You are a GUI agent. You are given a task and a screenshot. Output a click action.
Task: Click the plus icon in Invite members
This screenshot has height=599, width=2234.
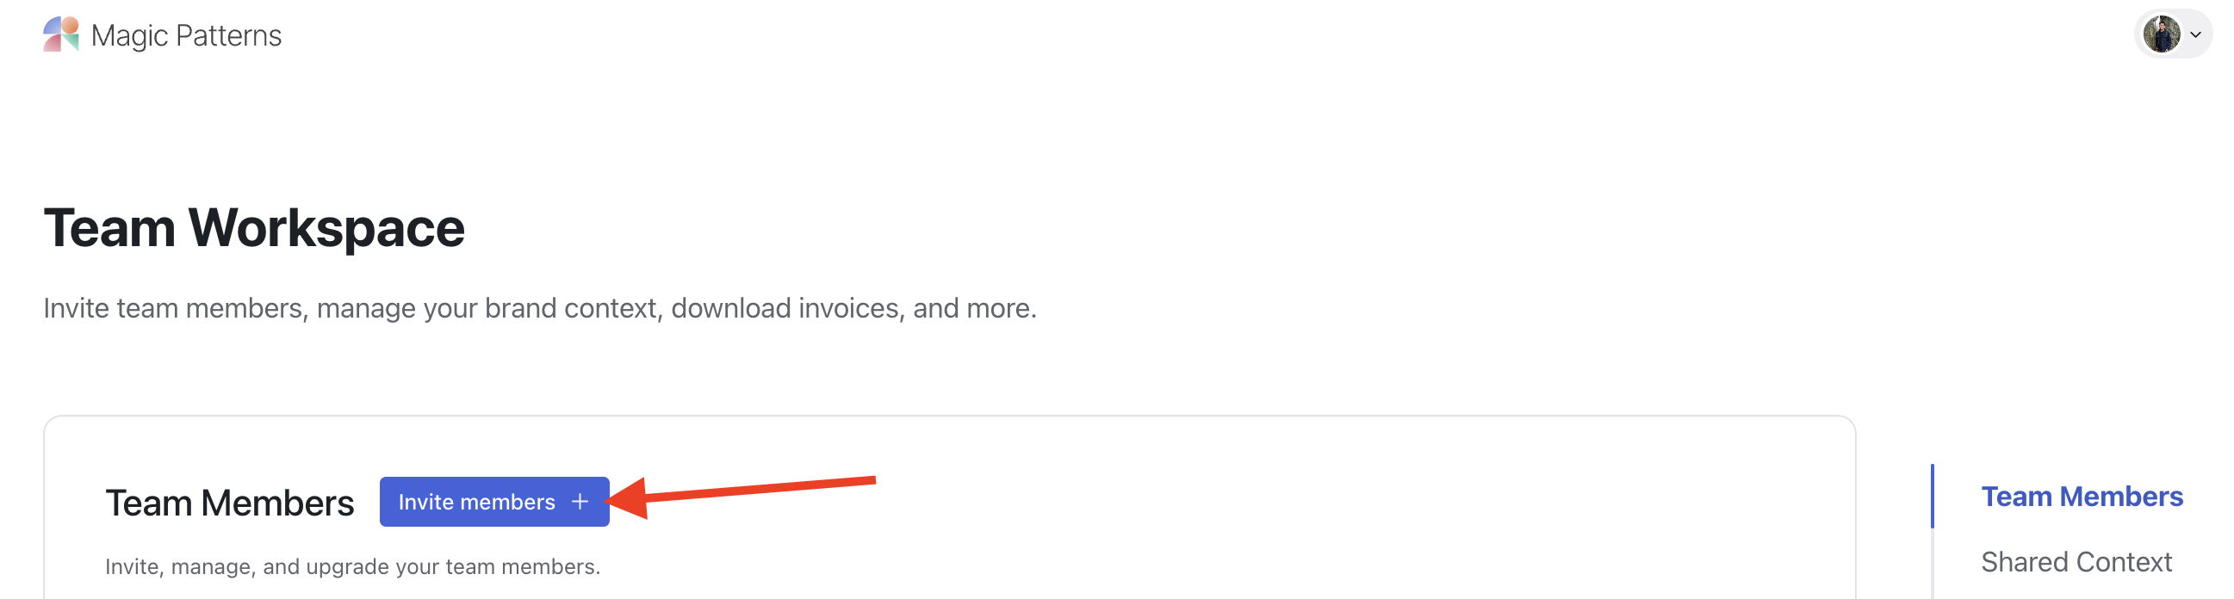coord(580,502)
